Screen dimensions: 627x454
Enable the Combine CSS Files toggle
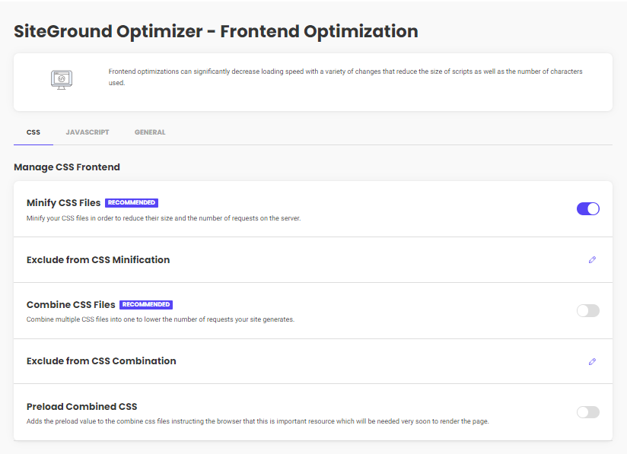click(587, 310)
